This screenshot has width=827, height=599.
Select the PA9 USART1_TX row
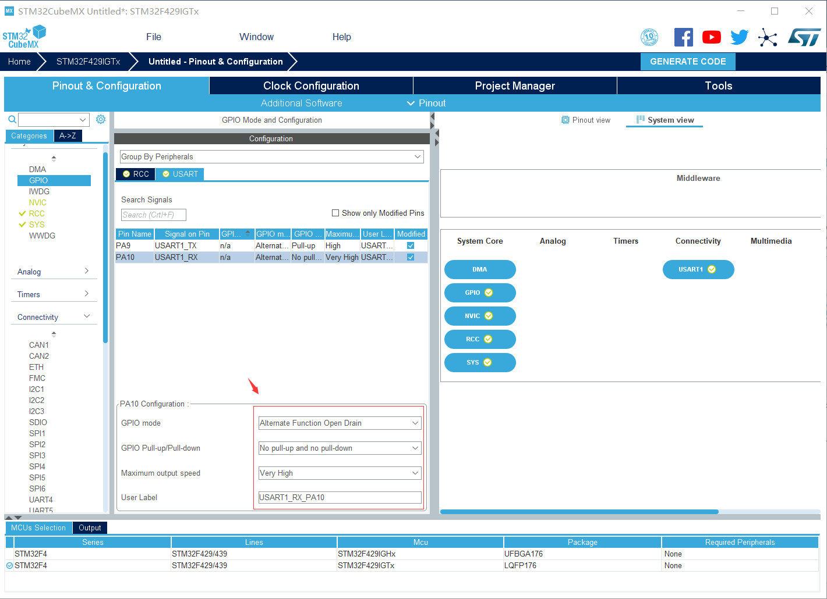tap(271, 245)
